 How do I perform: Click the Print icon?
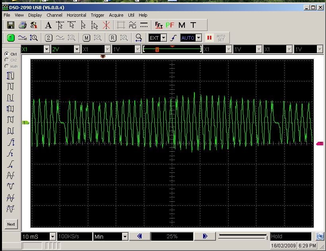[22, 25]
